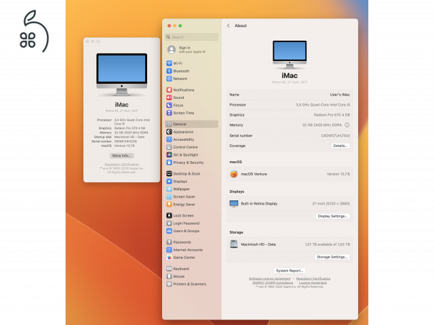This screenshot has height=325, width=434.
Task: Click the large iMac image in About pane
Action: coord(290,55)
